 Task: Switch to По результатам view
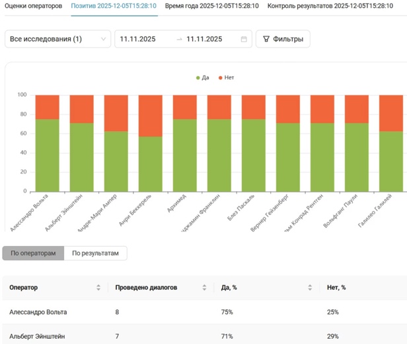96,253
